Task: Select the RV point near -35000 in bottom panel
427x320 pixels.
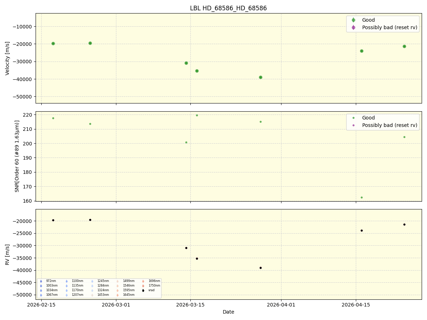Action: (x=197, y=258)
